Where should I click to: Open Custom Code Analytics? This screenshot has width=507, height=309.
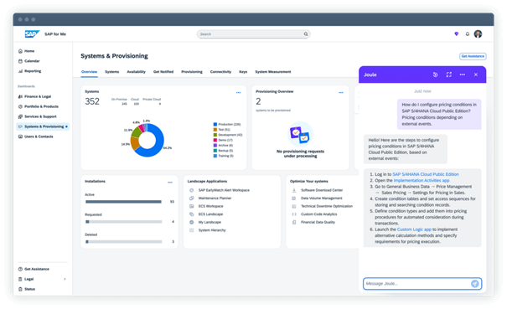(318, 214)
